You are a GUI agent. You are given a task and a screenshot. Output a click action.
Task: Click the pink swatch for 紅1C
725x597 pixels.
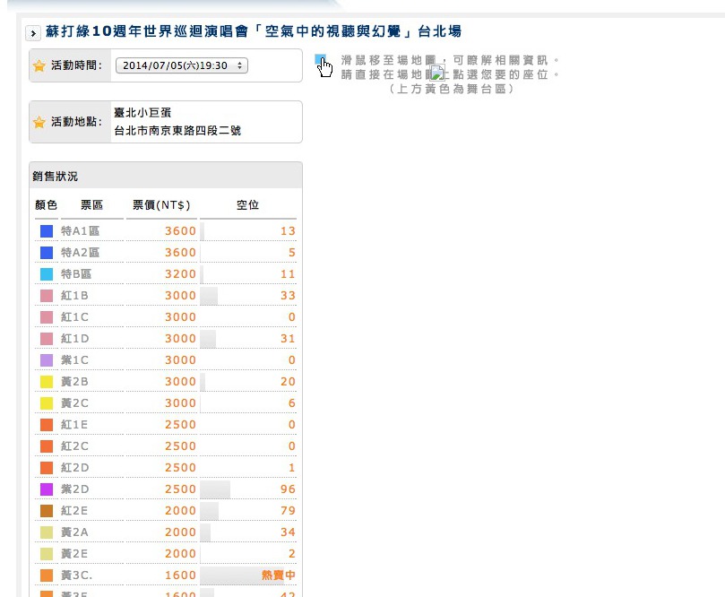click(47, 317)
